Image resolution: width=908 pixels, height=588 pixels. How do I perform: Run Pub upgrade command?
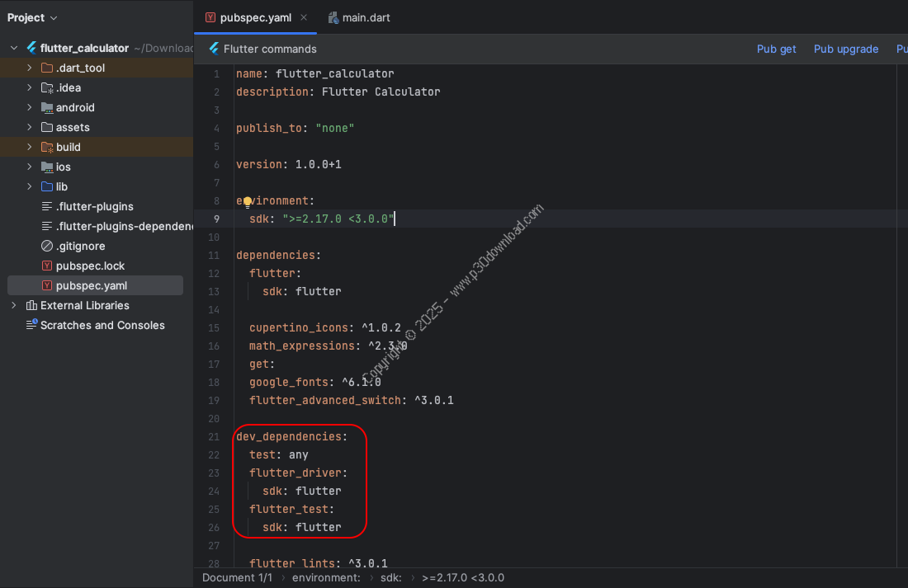(845, 49)
